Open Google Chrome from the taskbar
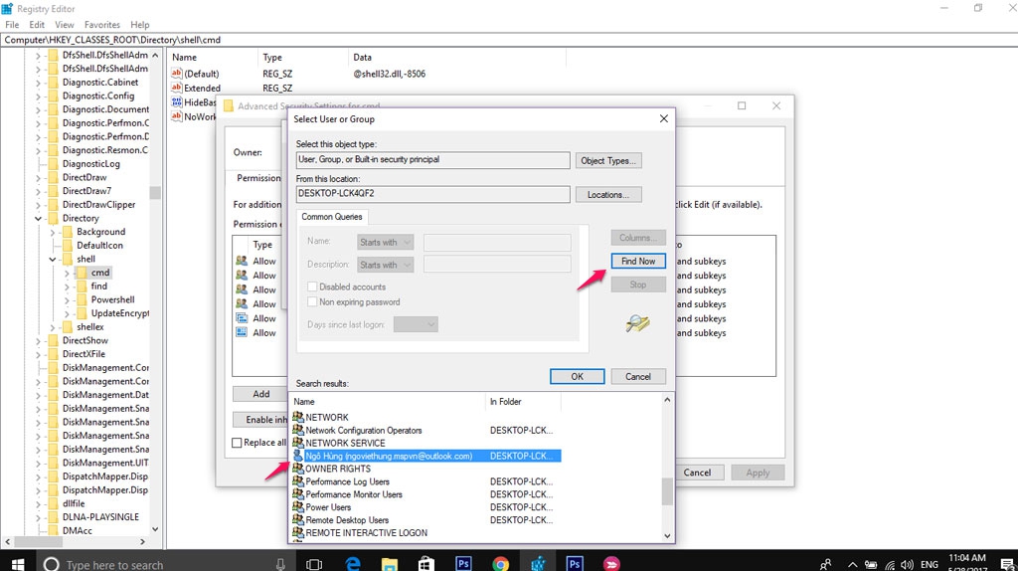Viewport: 1018px width, 571px height. point(500,564)
